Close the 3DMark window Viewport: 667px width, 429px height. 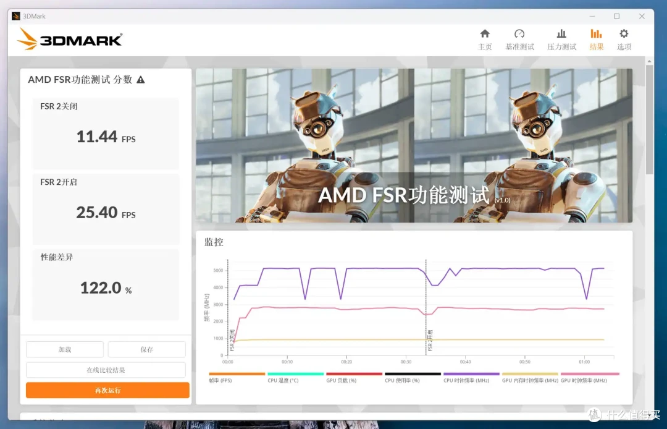642,16
